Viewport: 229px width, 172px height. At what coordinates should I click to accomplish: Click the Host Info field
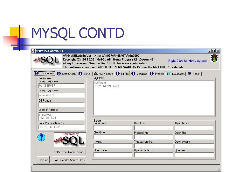154,127
